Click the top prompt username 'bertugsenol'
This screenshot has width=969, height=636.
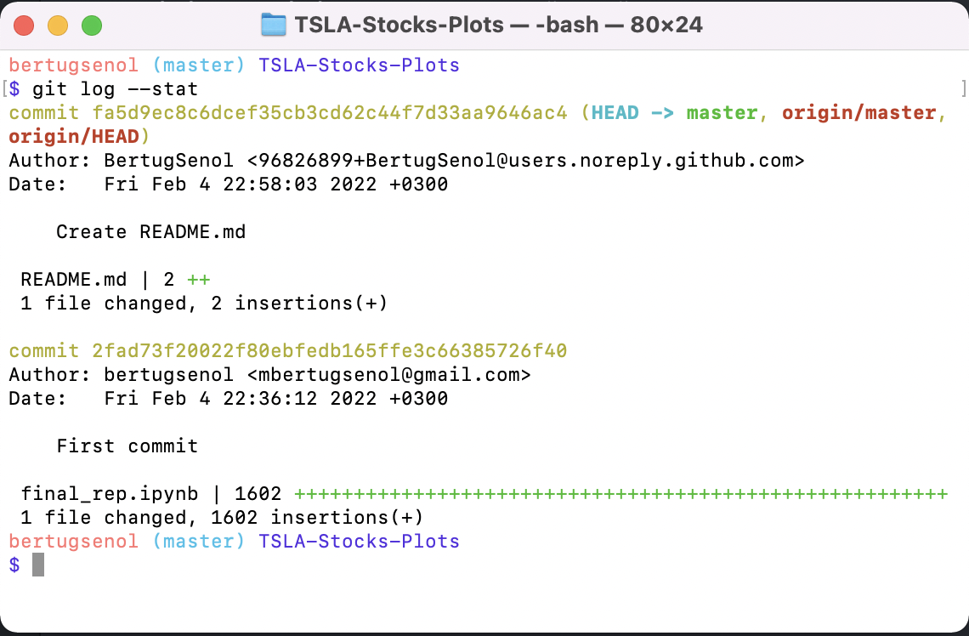(74, 65)
